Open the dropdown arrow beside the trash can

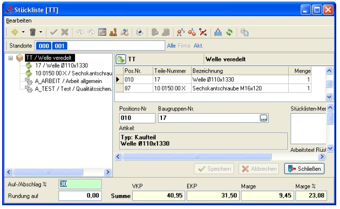[41, 32]
